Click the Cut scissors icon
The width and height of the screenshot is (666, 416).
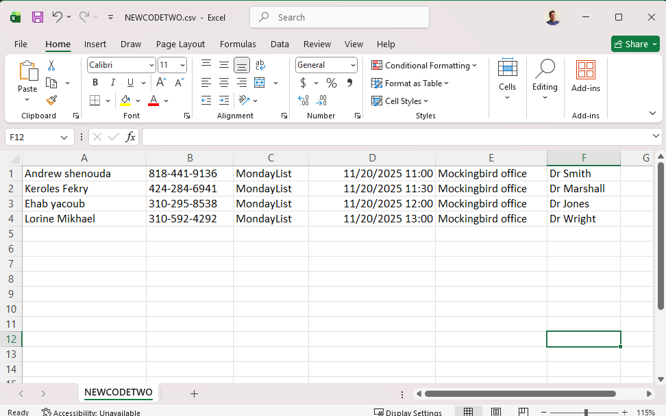coord(51,66)
